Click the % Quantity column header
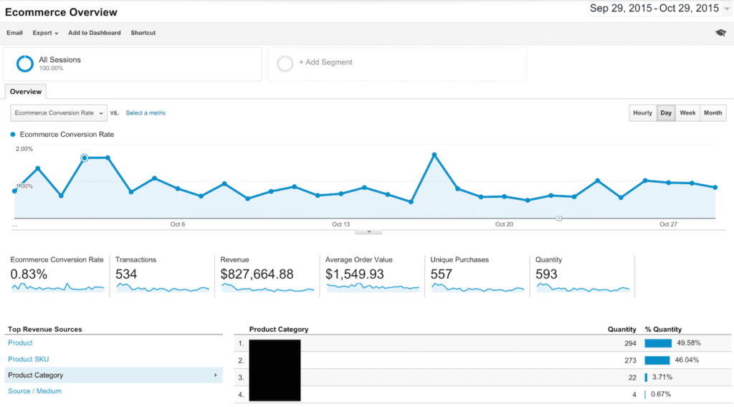The width and height of the screenshot is (734, 407). click(x=663, y=330)
